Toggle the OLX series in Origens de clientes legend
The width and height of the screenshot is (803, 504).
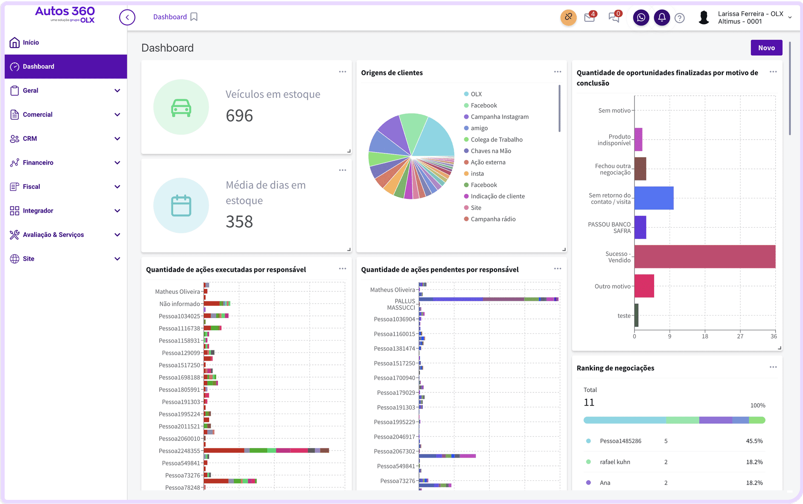coord(476,94)
